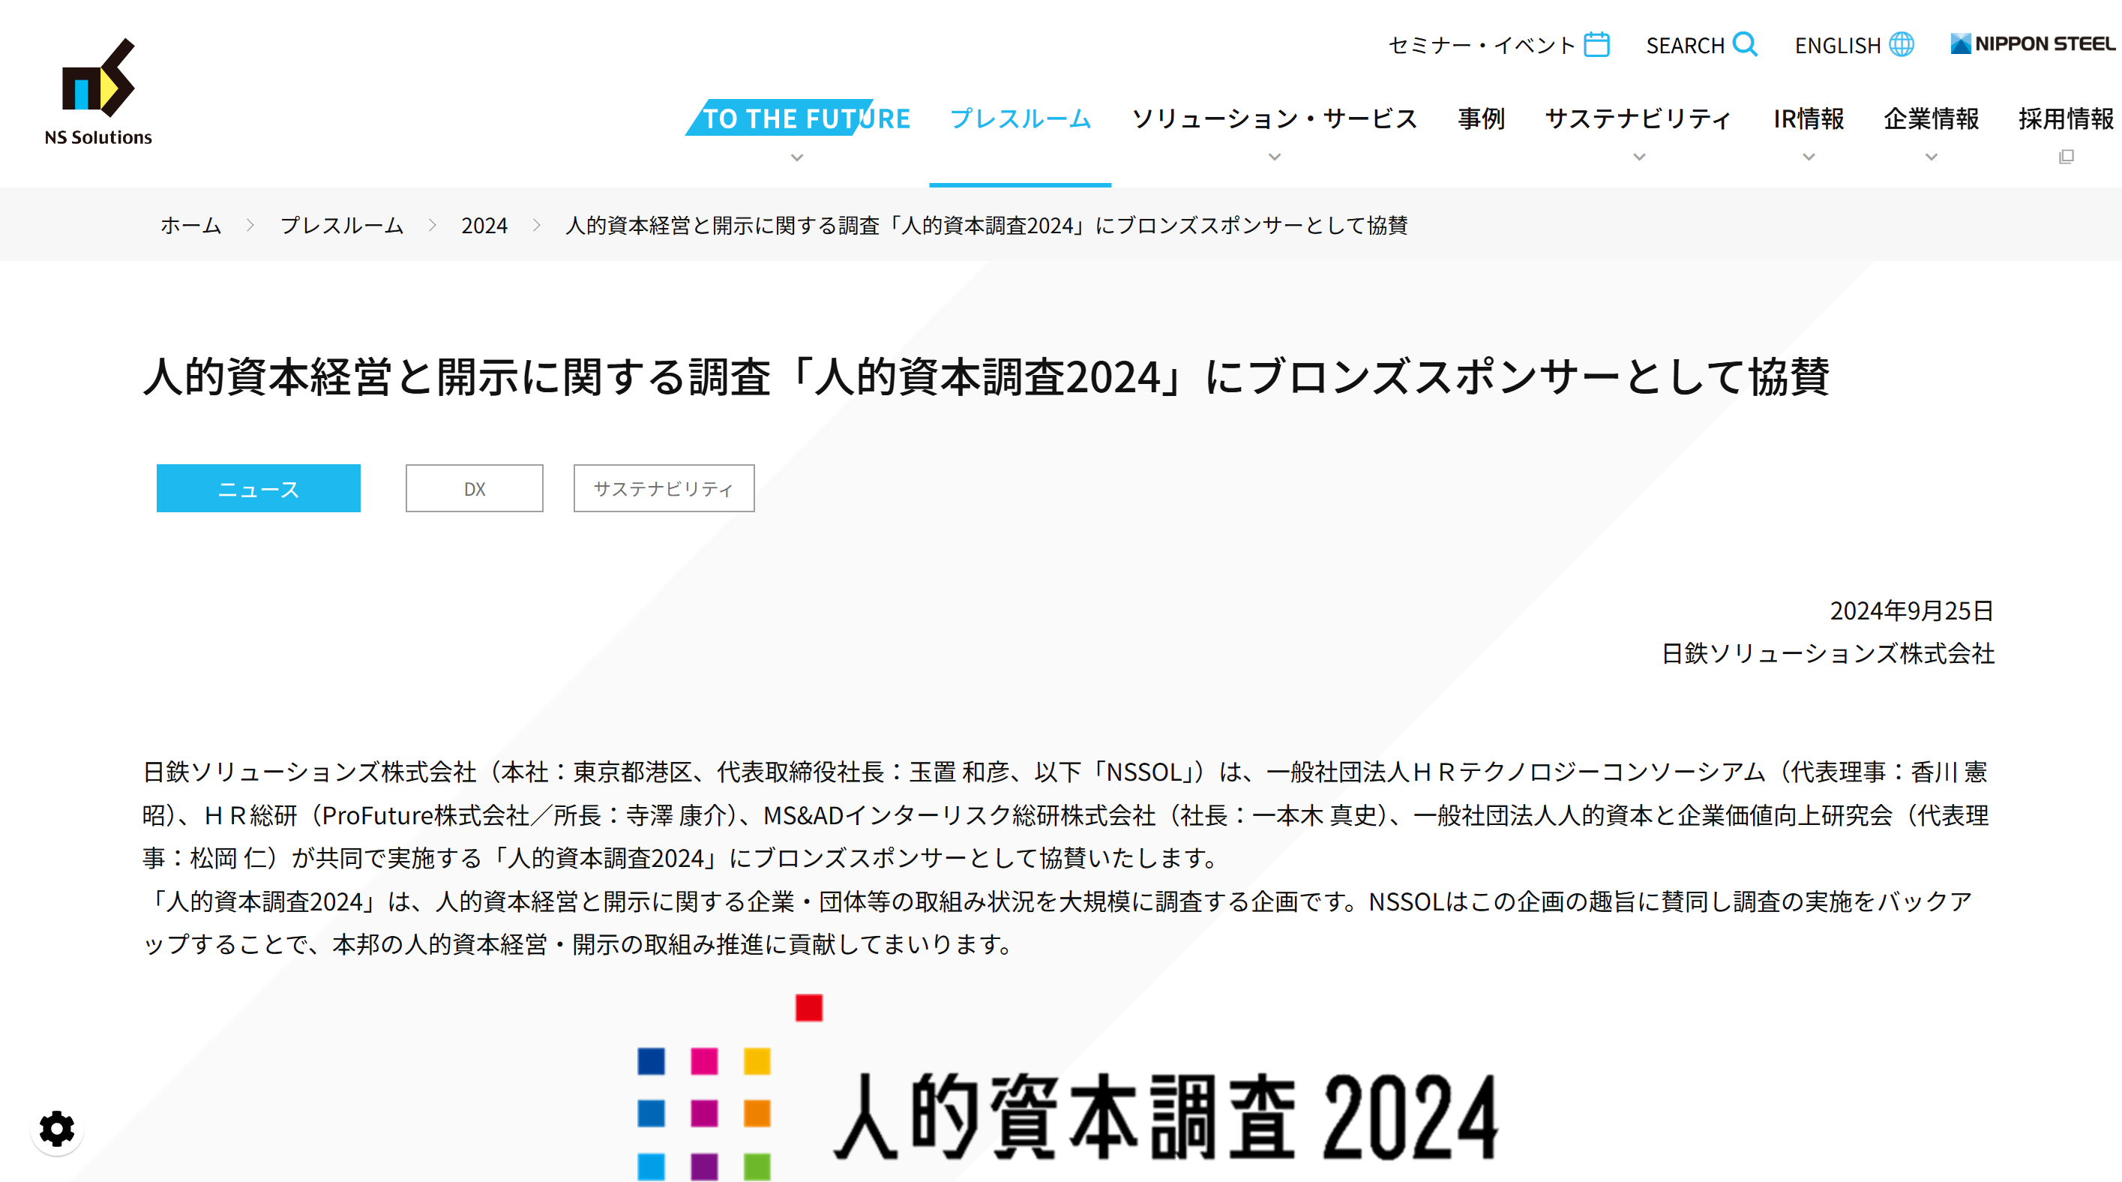Viewport: 2122px width, 1182px height.
Task: Open the seminar events calendar icon
Action: [1596, 44]
